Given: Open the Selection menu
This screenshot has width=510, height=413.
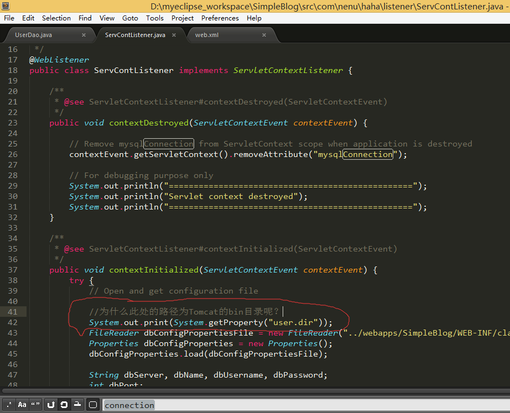Looking at the screenshot, I should coord(56,18).
